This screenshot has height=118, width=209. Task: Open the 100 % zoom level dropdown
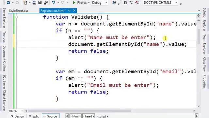[x=22, y=111]
